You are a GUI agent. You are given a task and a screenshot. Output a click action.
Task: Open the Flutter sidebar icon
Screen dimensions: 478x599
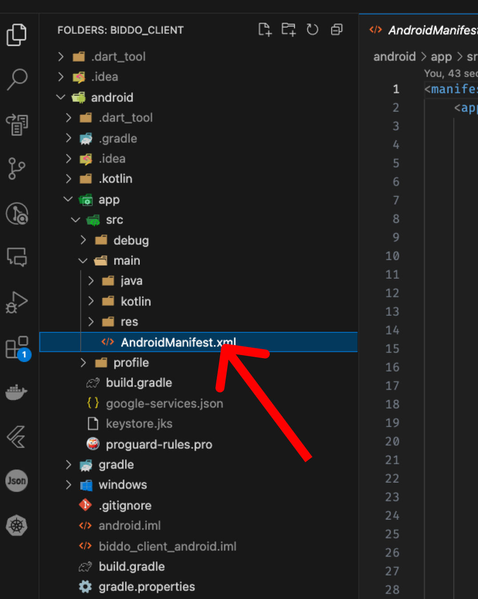pyautogui.click(x=16, y=436)
